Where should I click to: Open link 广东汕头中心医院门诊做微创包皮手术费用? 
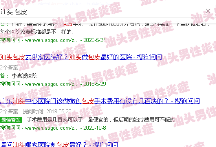100,101
